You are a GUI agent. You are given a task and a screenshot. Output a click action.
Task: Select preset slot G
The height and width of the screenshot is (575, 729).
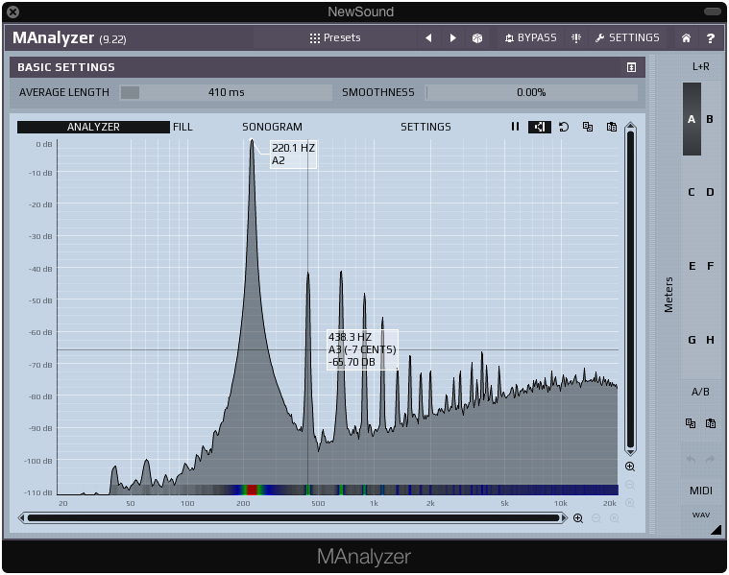[x=692, y=340]
